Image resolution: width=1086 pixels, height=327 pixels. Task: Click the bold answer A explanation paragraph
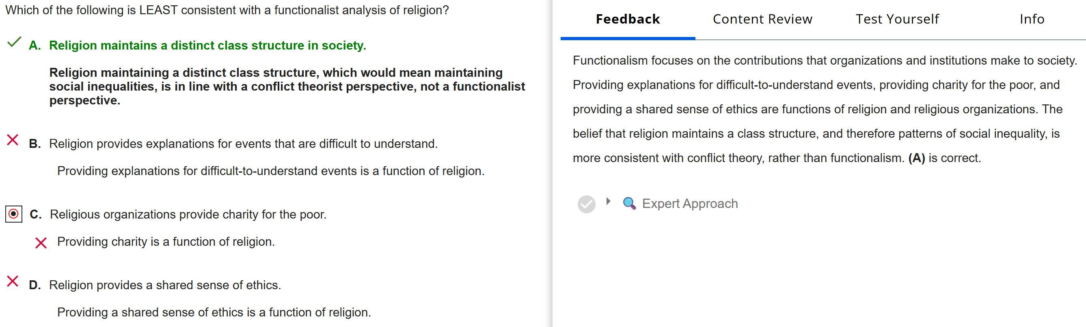point(287,87)
